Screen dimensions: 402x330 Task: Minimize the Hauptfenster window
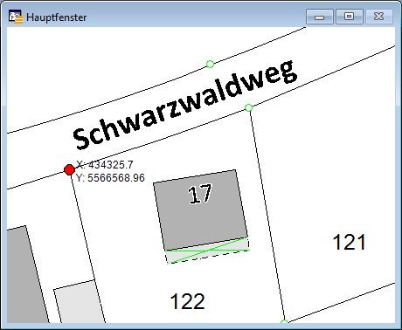click(x=320, y=17)
